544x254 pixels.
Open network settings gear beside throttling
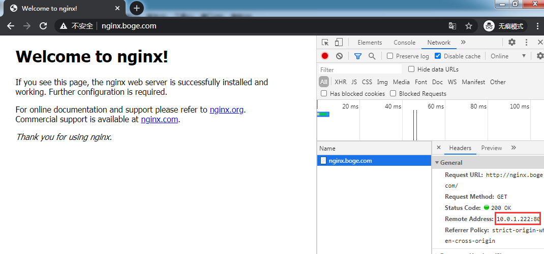tap(540, 56)
